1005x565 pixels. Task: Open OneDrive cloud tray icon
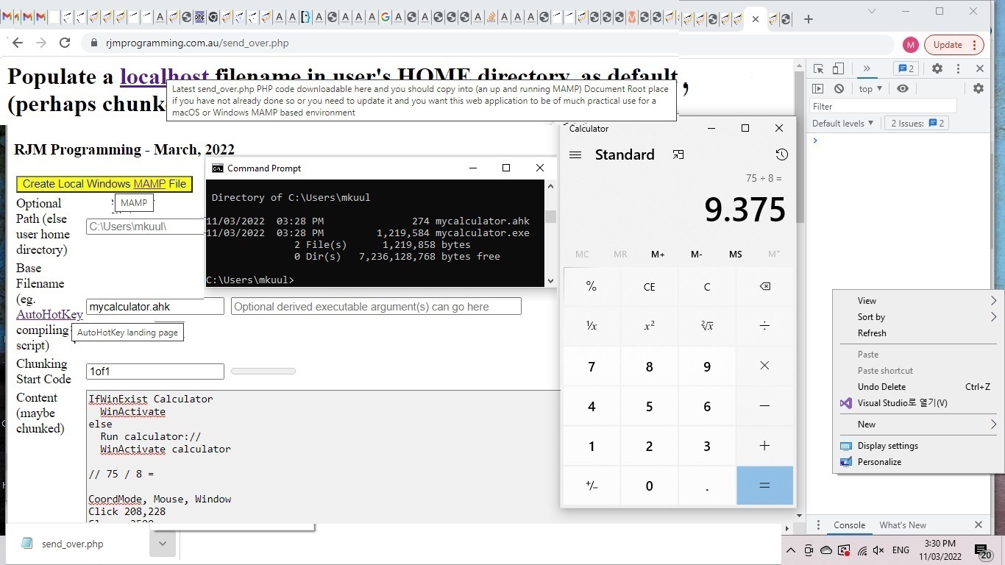point(825,550)
